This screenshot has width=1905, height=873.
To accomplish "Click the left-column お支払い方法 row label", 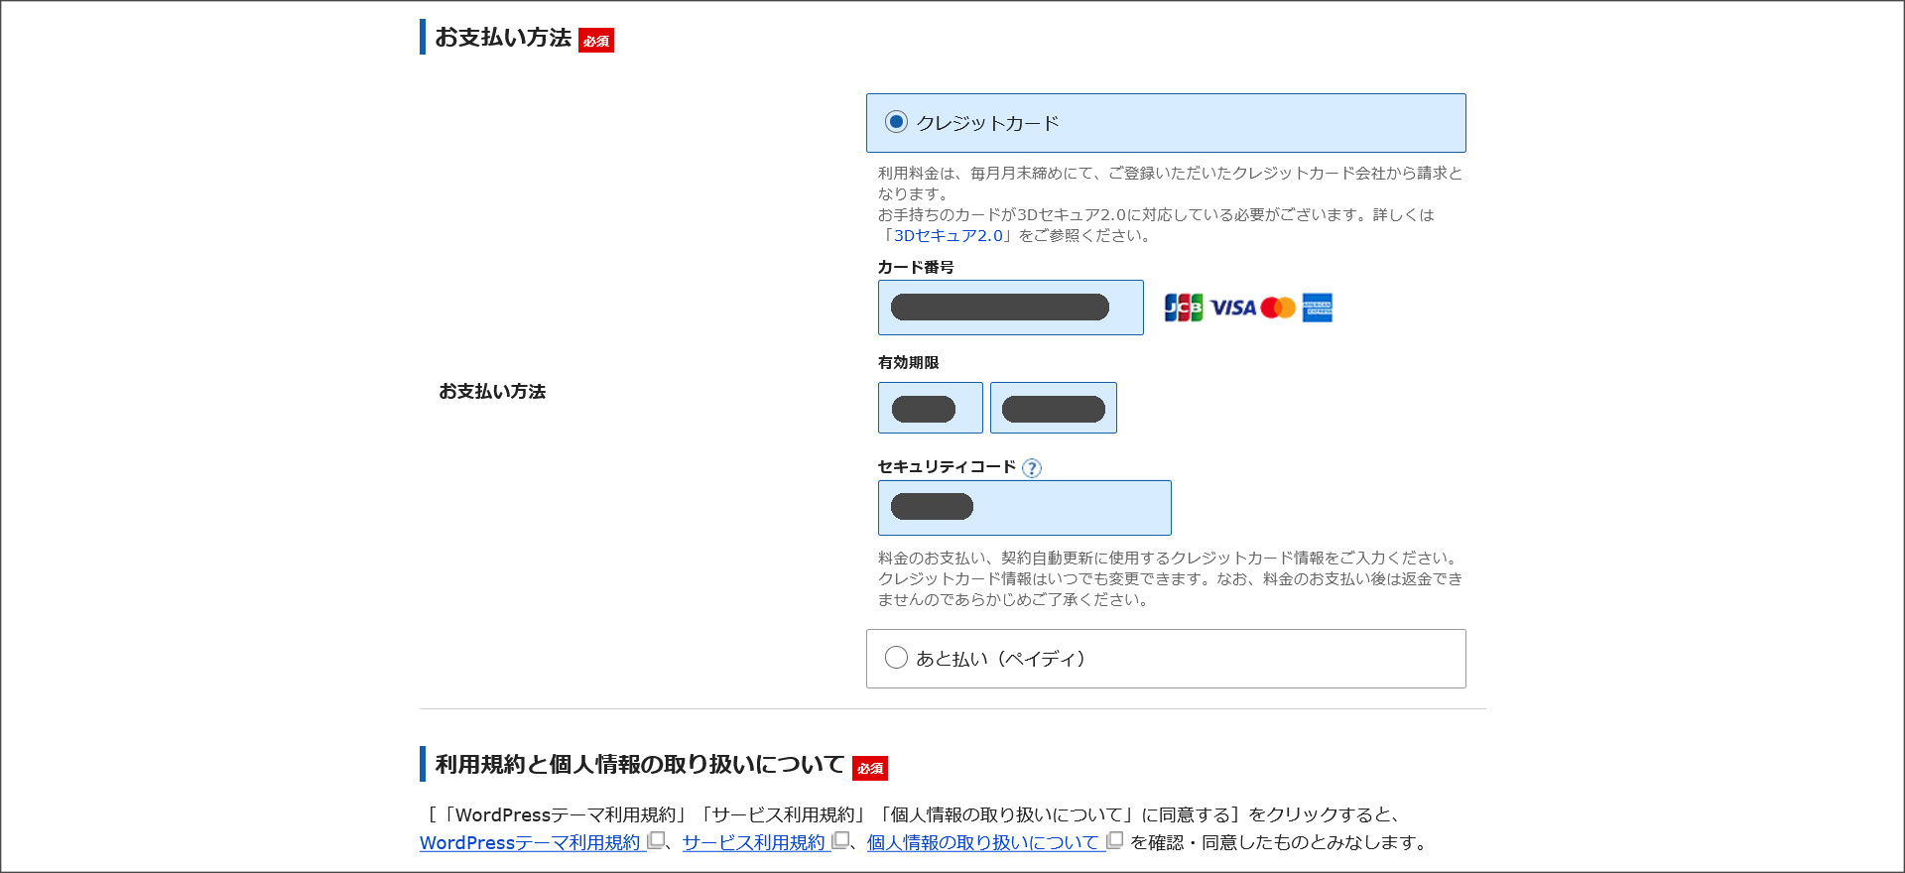I will click(x=492, y=391).
